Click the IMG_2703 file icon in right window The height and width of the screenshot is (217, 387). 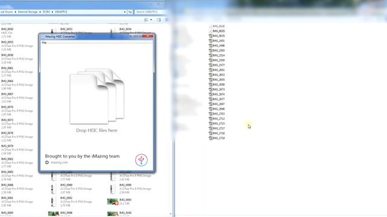(210, 114)
